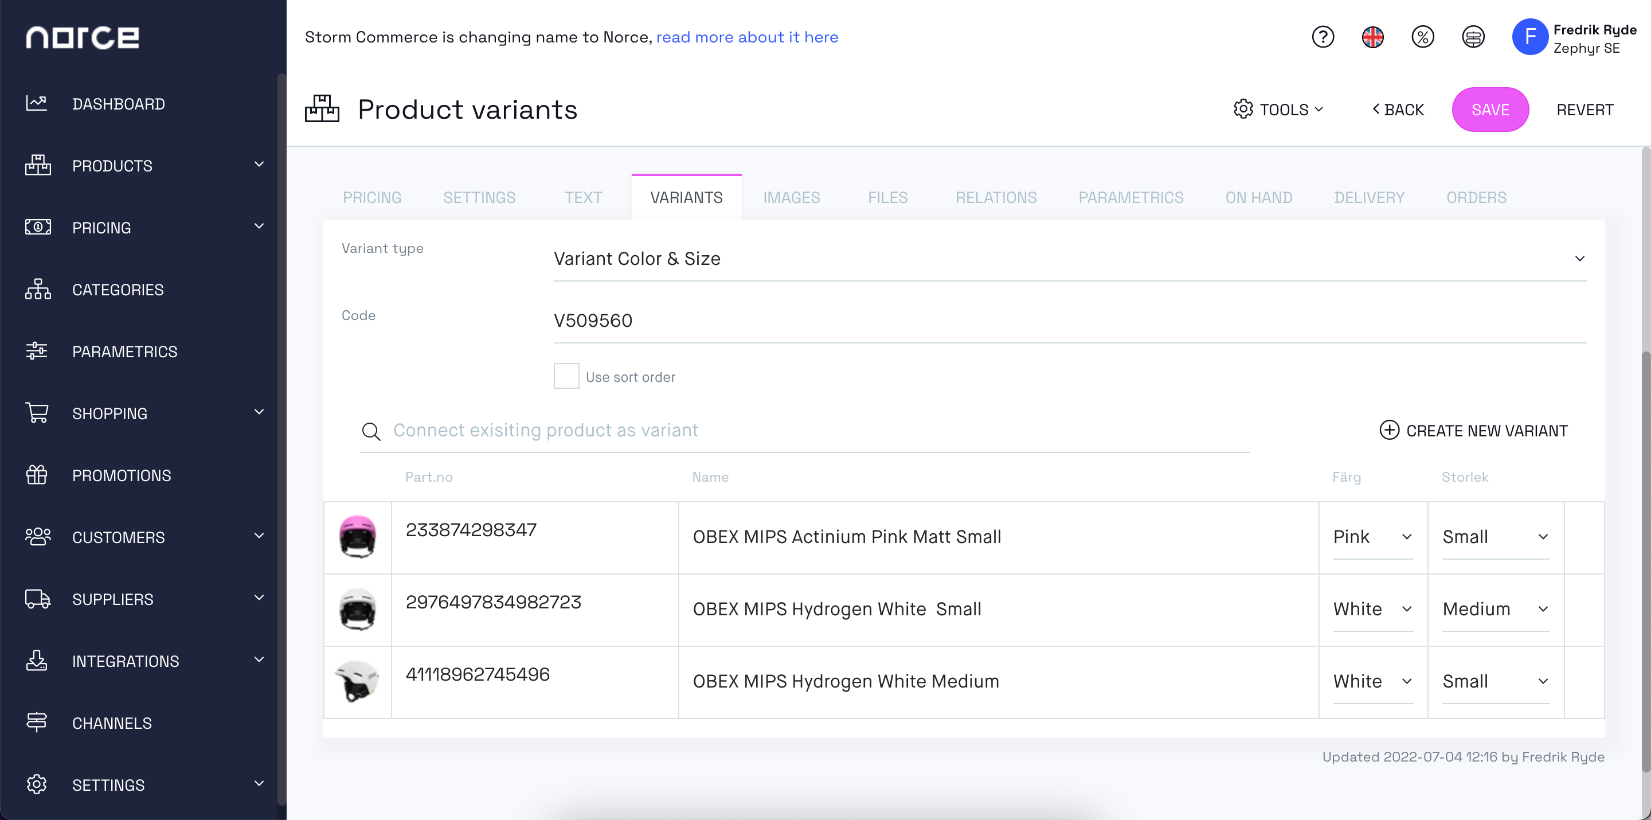1651x820 pixels.
Task: Click the Pricing sidebar icon
Action: 37,227
